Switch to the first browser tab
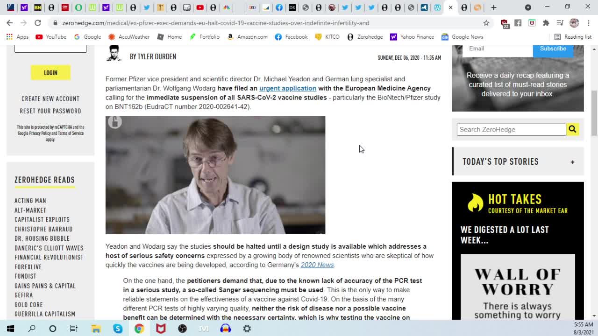Screen dimensions: 598x336 pos(10,7)
